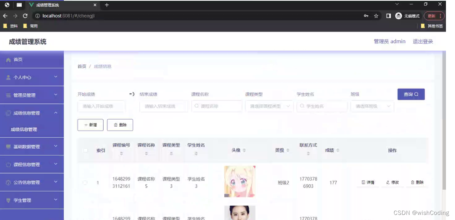Expand the 个人中心 sidebar menu
455x220 pixels.
point(32,78)
